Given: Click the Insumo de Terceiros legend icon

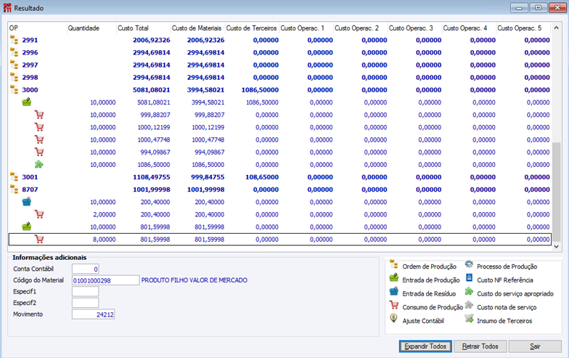Looking at the screenshot, I should 470,318.
